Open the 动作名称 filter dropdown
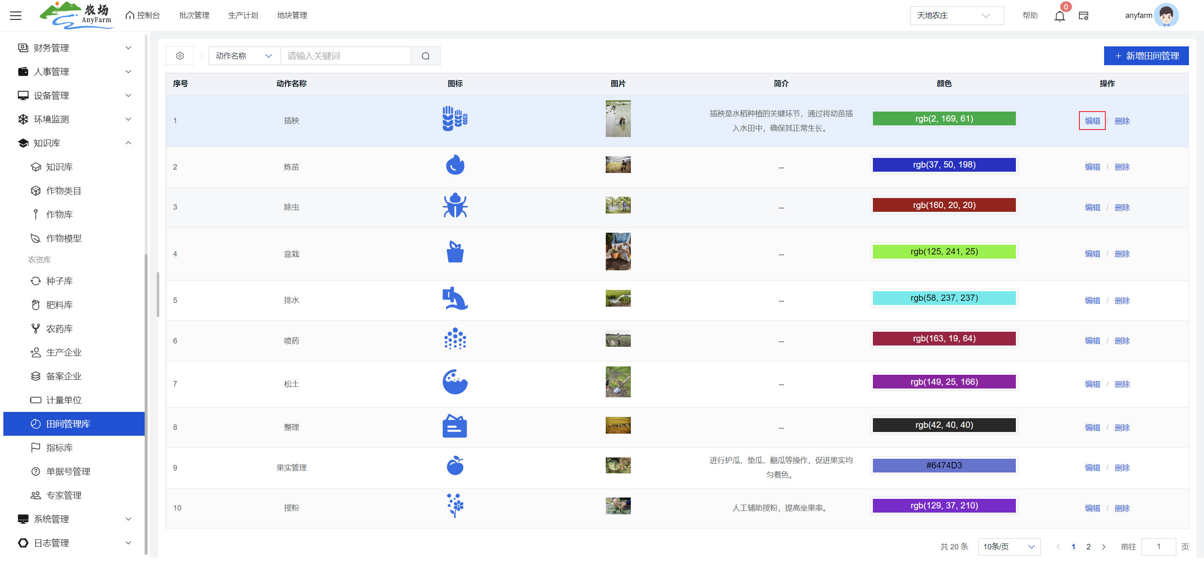 [x=243, y=56]
